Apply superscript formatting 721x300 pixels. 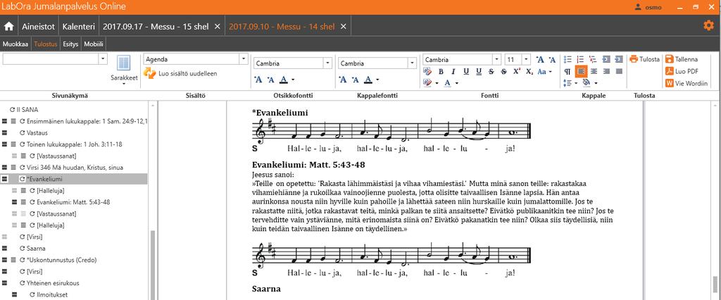[517, 71]
